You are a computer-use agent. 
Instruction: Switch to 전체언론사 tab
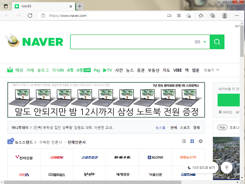click(77, 142)
